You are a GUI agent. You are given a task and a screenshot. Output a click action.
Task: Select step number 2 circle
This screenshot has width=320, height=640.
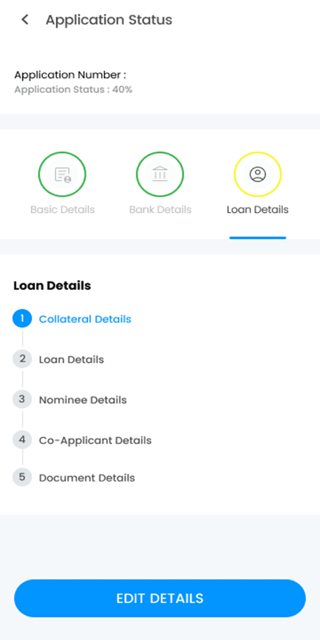[x=22, y=359]
